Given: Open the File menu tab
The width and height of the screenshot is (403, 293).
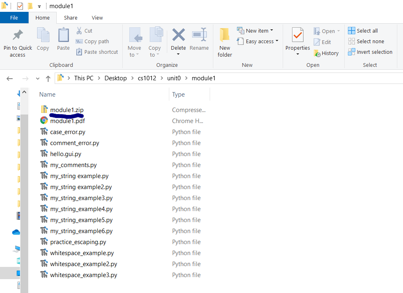Looking at the screenshot, I should click(x=14, y=18).
